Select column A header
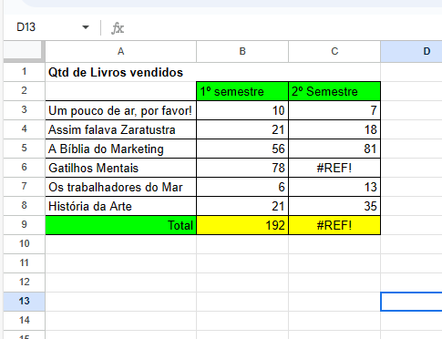 click(121, 51)
